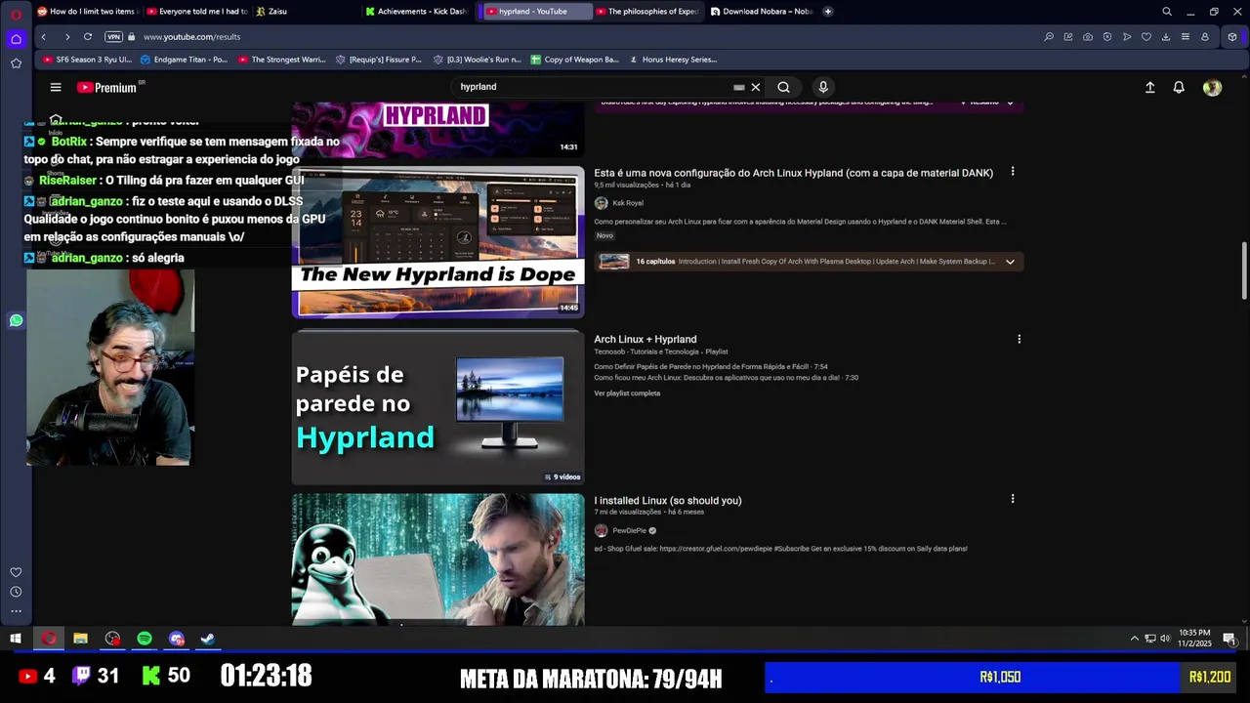This screenshot has width=1250, height=703.
Task: Open Opera sidebar home workspace icon
Action: [x=16, y=39]
